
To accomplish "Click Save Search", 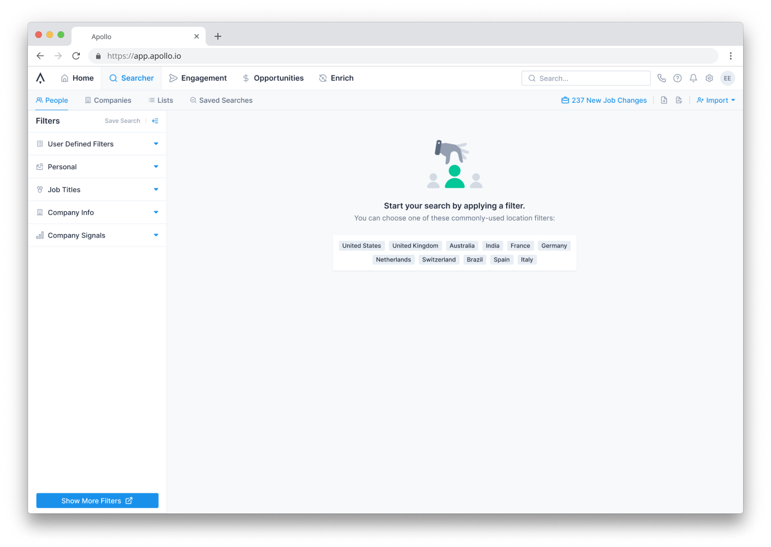I will pos(122,121).
